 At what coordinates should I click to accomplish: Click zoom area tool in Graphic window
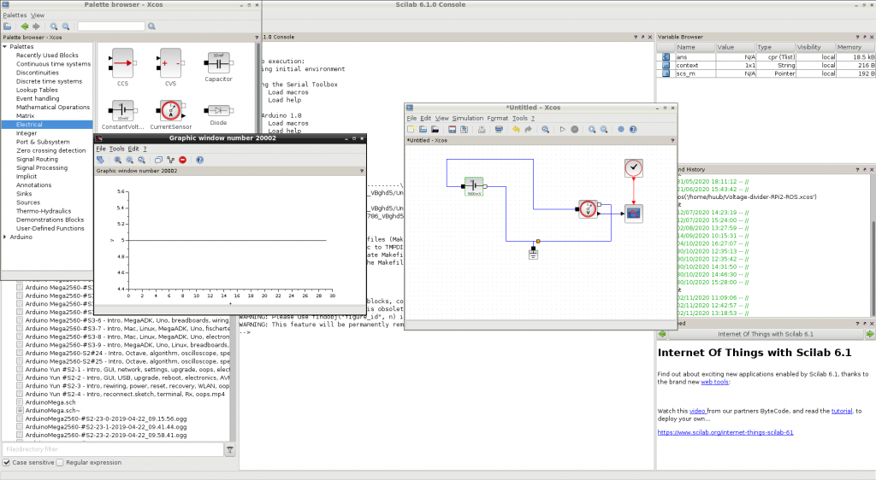point(118,160)
